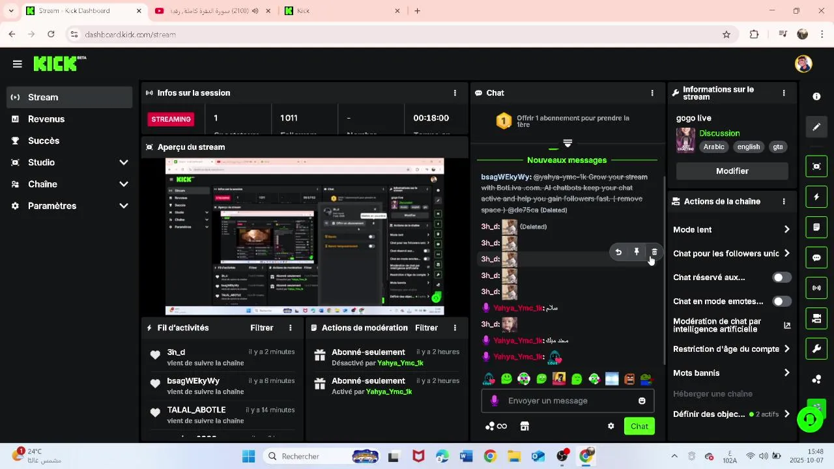Viewport: 834px width, 469px height.
Task: Open a new browser tab
Action: tap(418, 10)
